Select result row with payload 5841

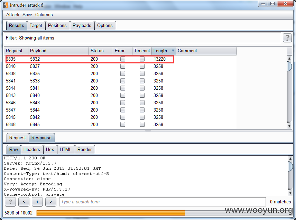point(120,88)
